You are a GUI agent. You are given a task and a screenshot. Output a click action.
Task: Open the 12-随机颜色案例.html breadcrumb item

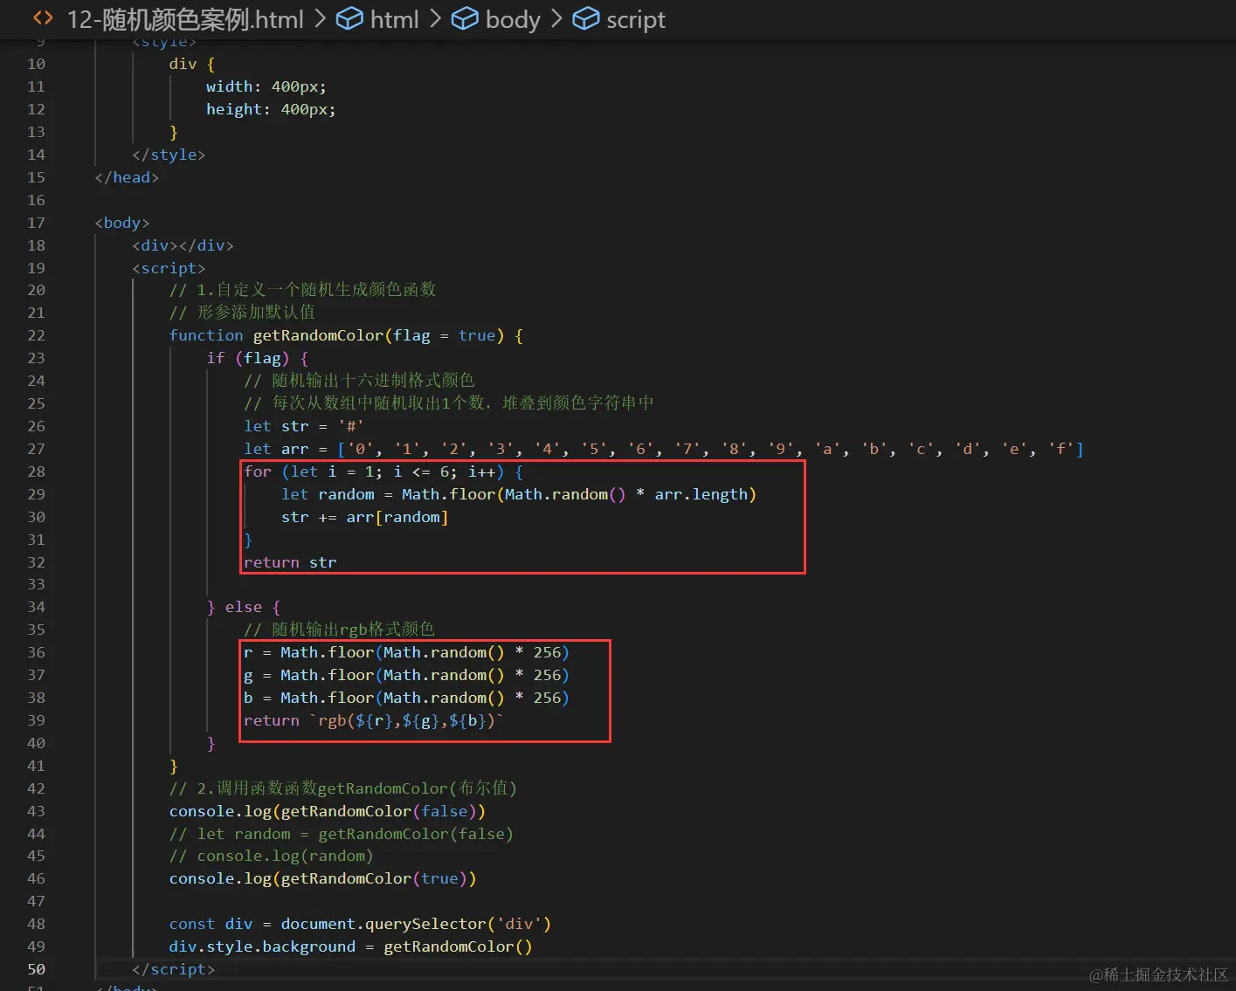point(185,19)
